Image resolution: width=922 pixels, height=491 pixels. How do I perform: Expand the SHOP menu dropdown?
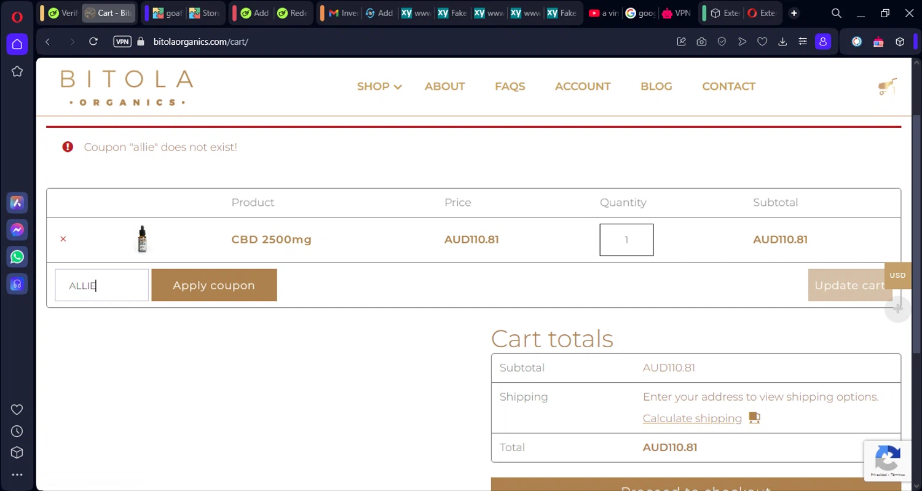379,87
